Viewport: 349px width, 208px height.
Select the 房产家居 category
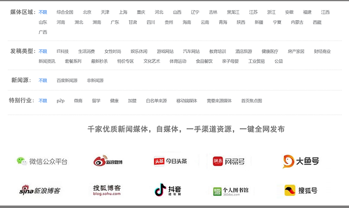click(296, 51)
